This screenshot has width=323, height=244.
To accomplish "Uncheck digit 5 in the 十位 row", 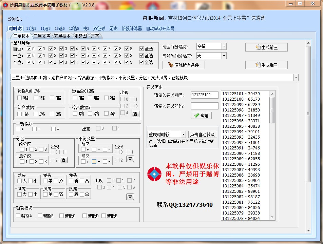I will (x=83, y=56).
